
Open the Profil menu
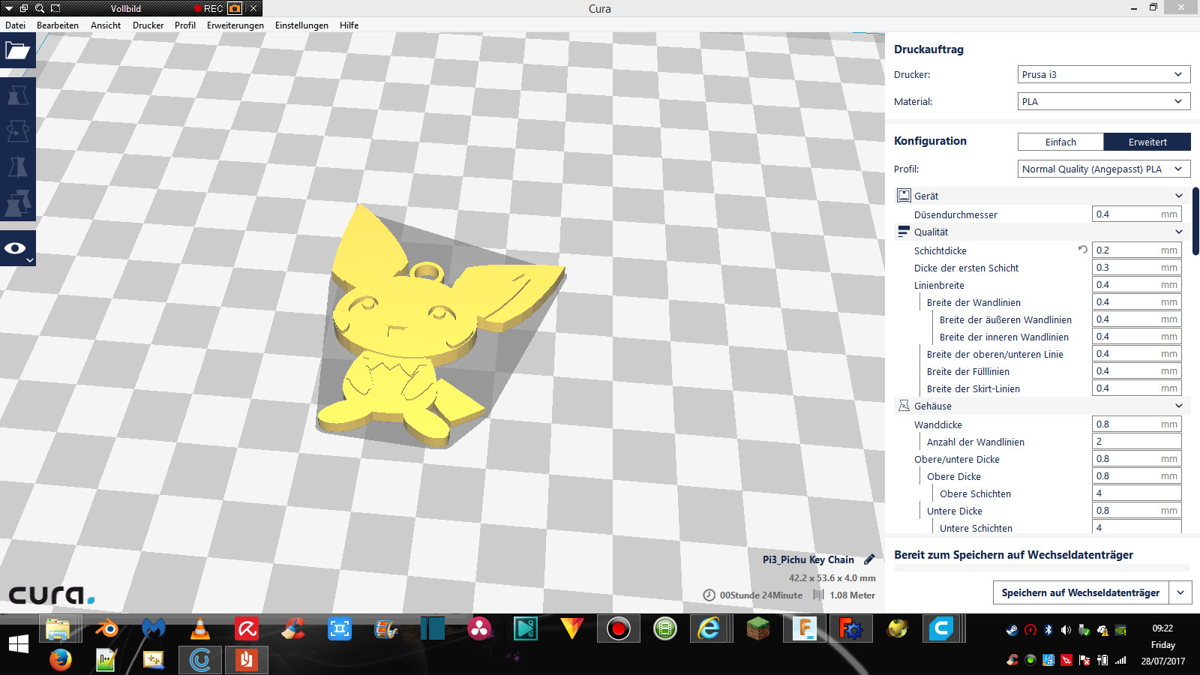pos(185,25)
